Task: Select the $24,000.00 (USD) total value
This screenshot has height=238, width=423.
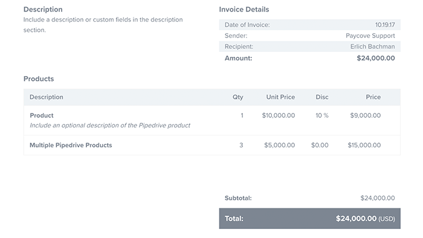Action: (365, 219)
